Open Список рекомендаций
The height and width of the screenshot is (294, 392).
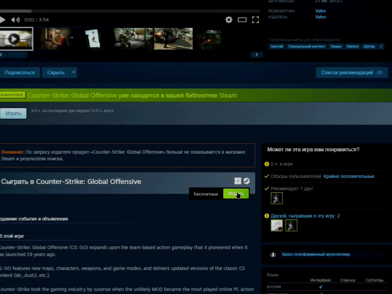352,73
